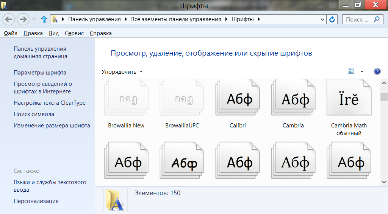Open 'Просмотр сведений о шрифтах в Интернете'

pyautogui.click(x=42, y=88)
